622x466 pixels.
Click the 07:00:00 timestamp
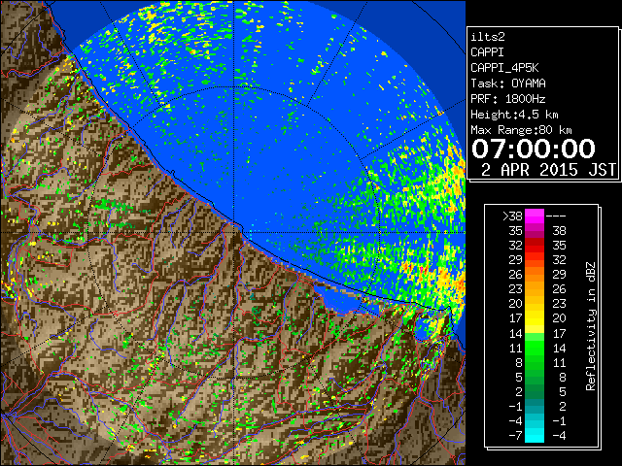534,149
